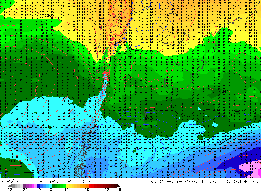The image size is (261, 191).
Task: Click the legend label '0'
Action: [51, 189]
